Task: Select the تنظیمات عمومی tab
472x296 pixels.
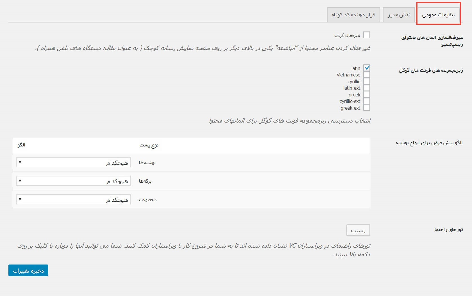Action: [x=439, y=15]
